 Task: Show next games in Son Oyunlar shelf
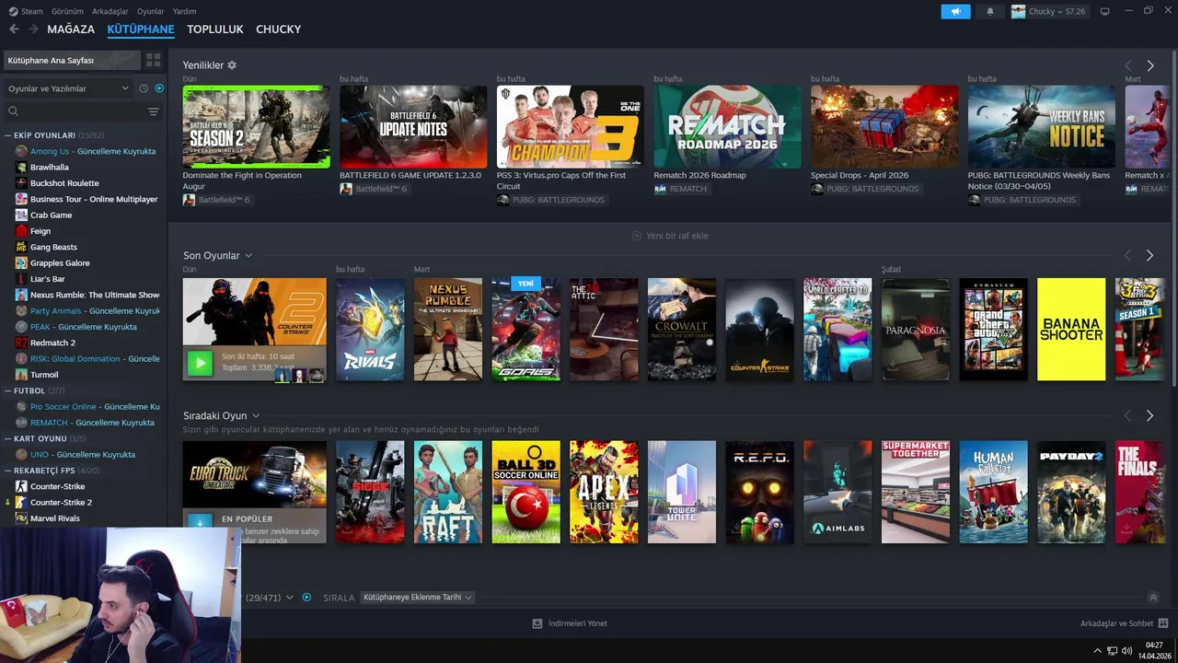(1149, 255)
